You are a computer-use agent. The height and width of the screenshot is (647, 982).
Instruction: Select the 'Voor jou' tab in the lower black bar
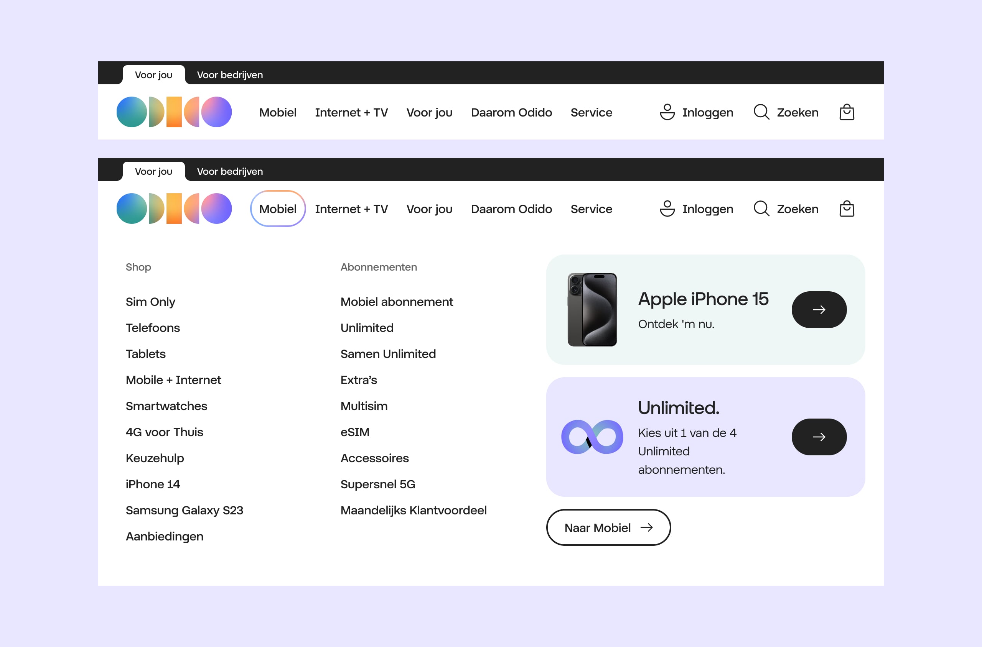pyautogui.click(x=153, y=171)
